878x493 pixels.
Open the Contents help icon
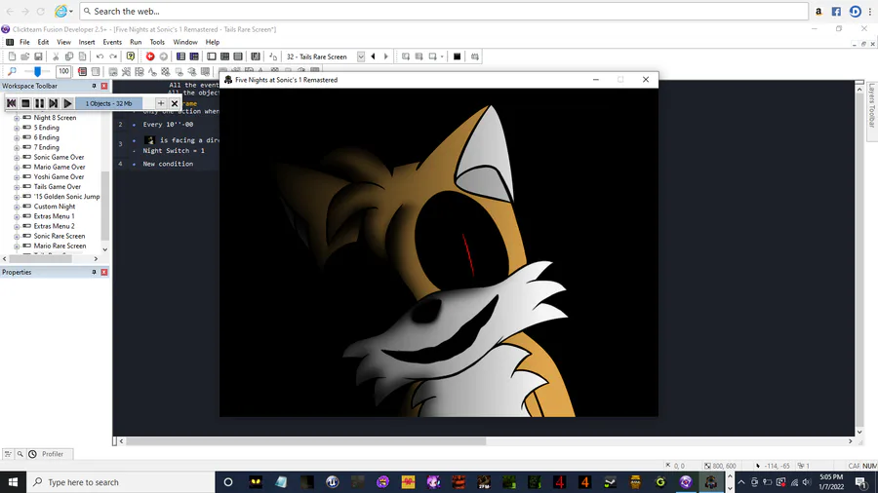(131, 57)
